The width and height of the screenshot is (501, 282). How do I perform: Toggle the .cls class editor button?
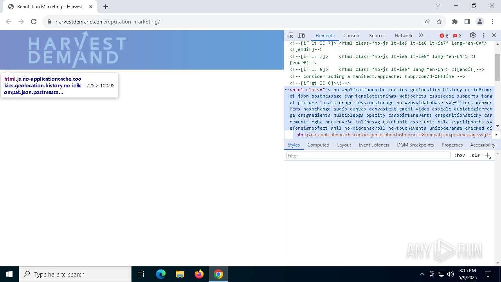point(474,155)
